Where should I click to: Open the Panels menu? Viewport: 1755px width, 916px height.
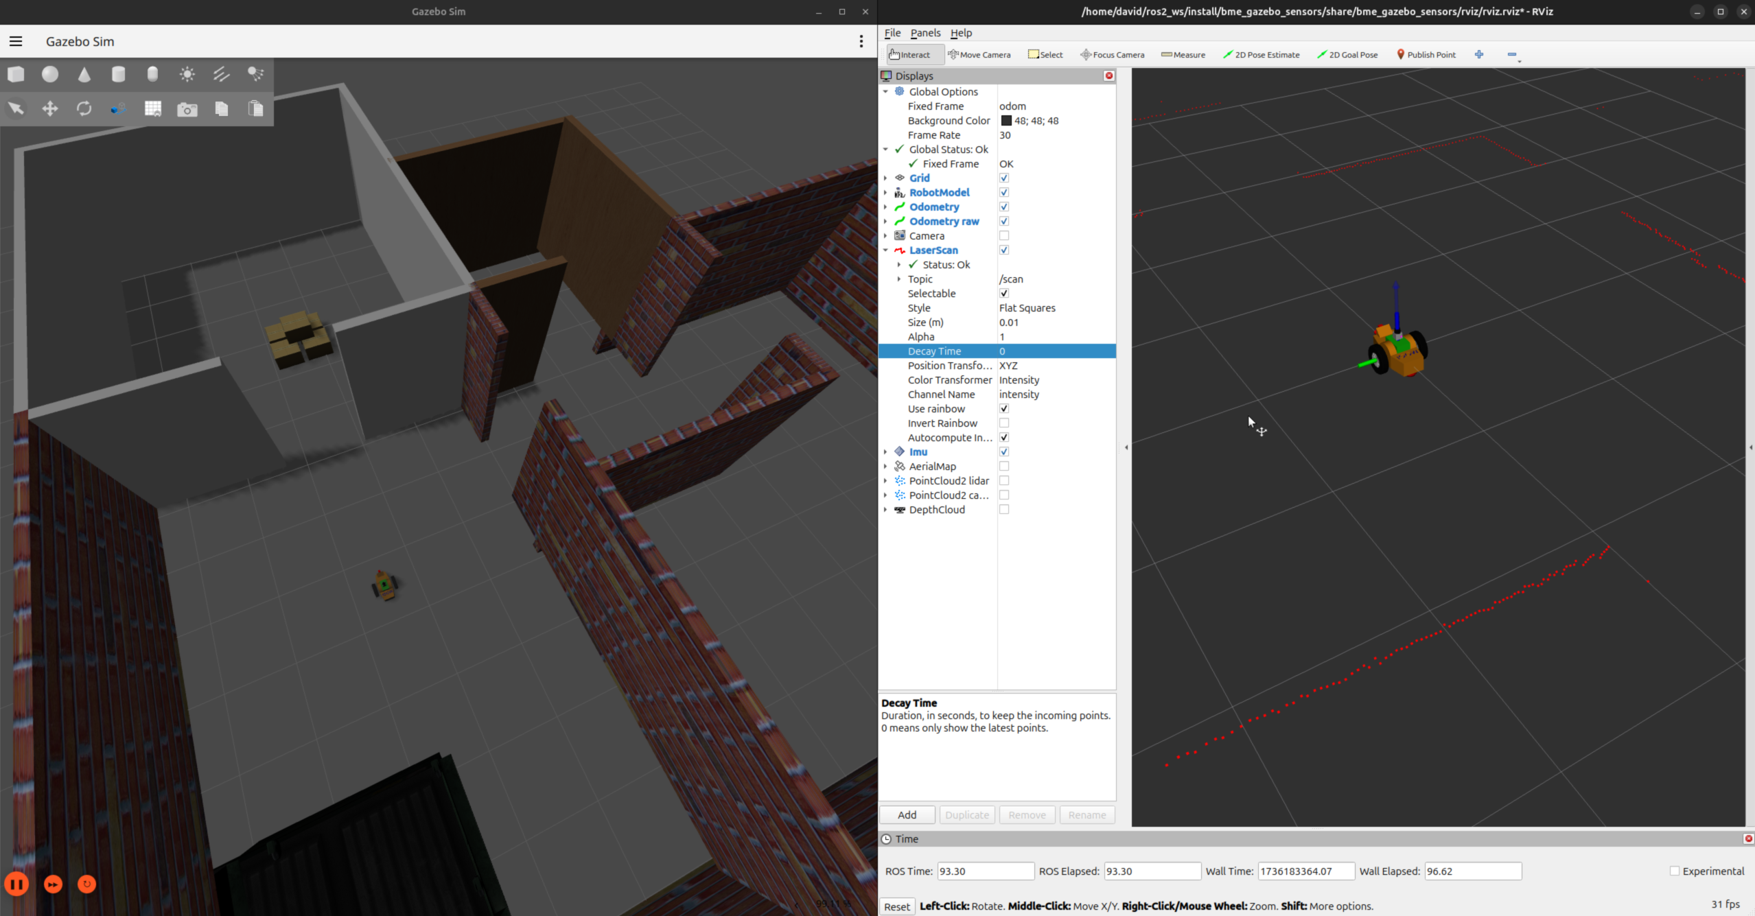click(925, 33)
